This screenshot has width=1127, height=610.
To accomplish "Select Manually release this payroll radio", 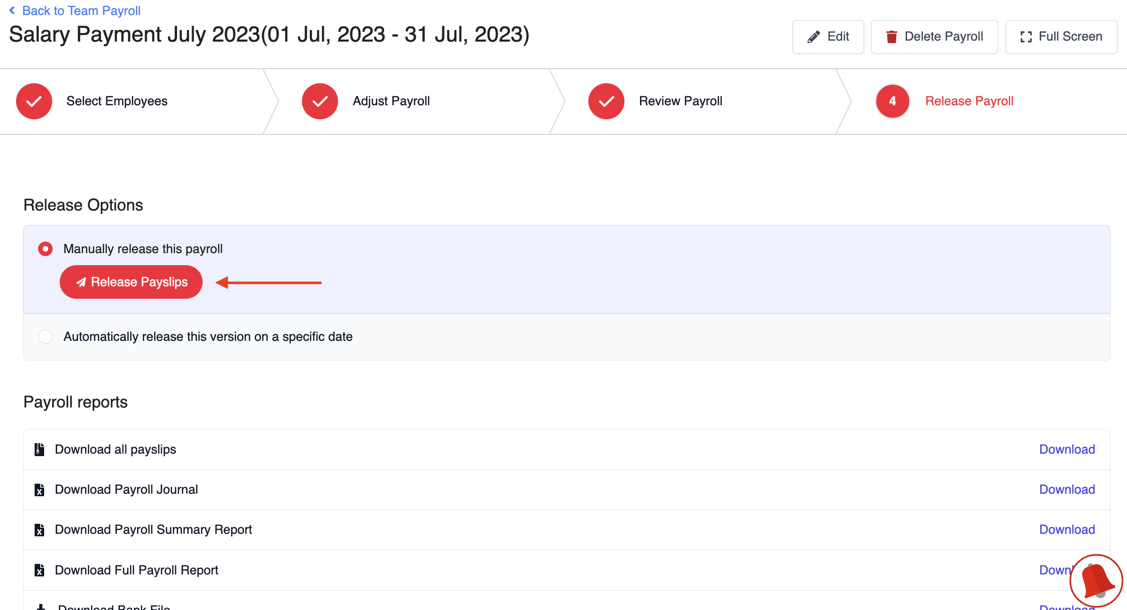I will (46, 249).
